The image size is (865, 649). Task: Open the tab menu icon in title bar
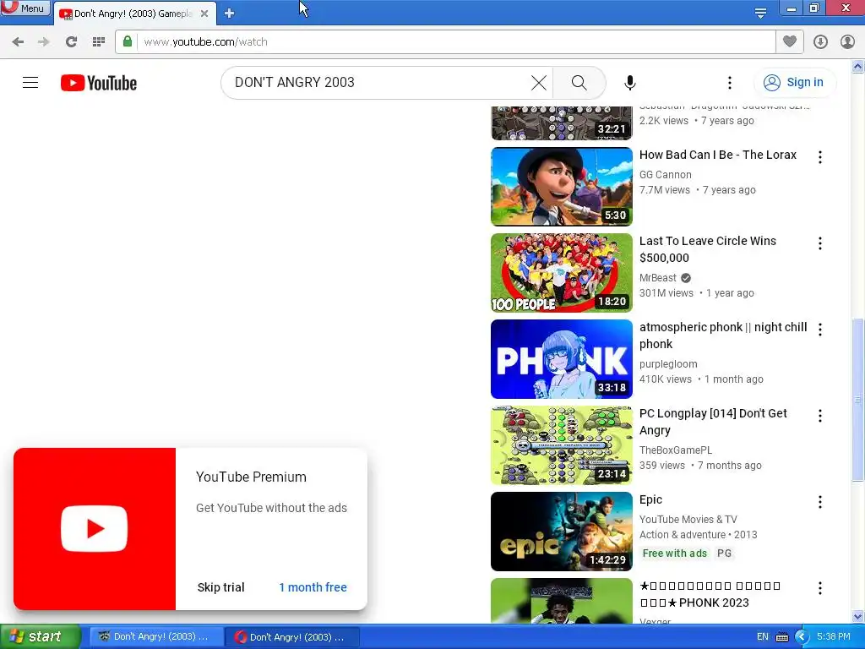click(x=760, y=14)
